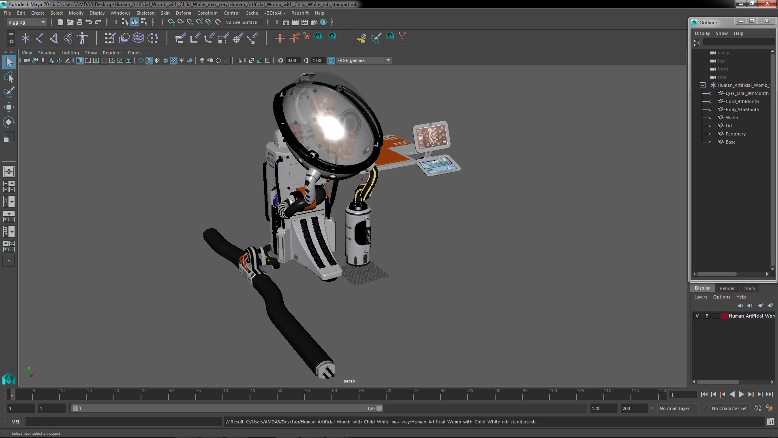Open the Skeleton menu
This screenshot has width=778, height=438.
[145, 13]
